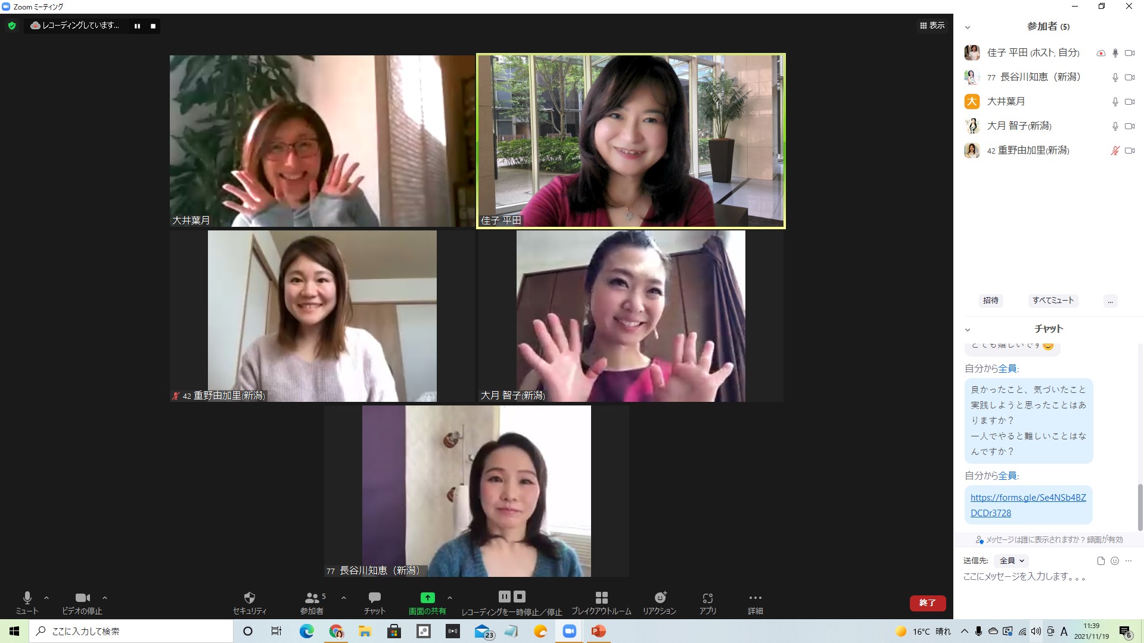Image resolution: width=1144 pixels, height=643 pixels.
Task: Click the メッセージは誰に表示されますか notice
Action: pyautogui.click(x=1049, y=539)
